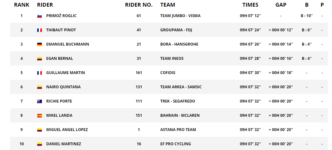Click the RANK column header
332x150 pixels.
tap(22, 5)
